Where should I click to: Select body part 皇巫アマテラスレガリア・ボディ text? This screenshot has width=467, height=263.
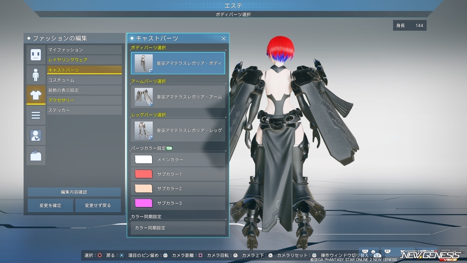tap(190, 64)
